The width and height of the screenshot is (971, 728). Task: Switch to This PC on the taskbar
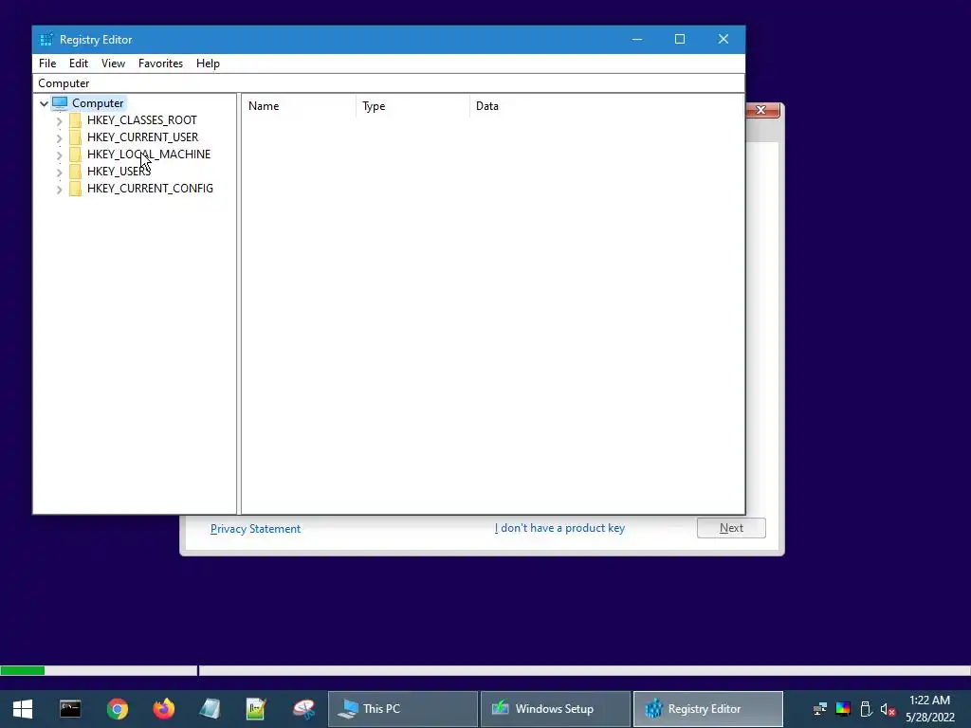[402, 709]
